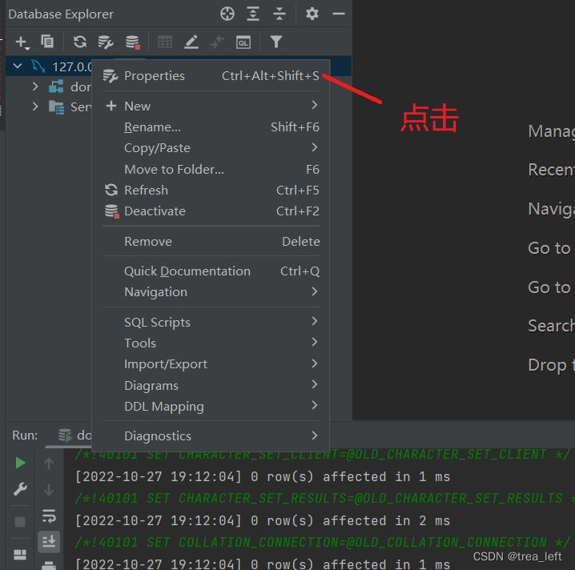Click the layout icon in Run panel
This screenshot has height=570, width=575.
click(20, 555)
